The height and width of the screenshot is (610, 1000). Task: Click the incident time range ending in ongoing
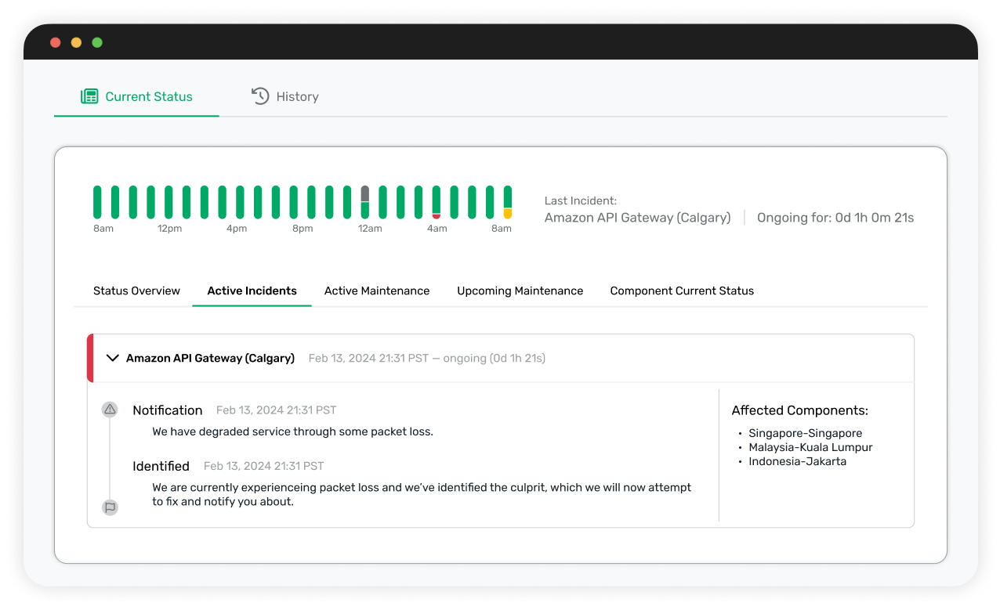point(427,358)
